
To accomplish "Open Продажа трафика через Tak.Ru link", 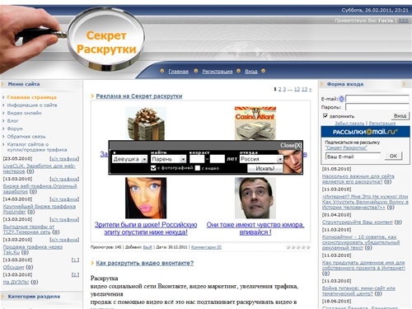I will tap(33, 250).
